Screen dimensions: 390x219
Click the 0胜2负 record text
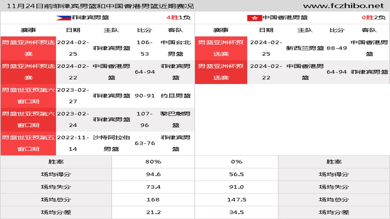tap(374, 18)
